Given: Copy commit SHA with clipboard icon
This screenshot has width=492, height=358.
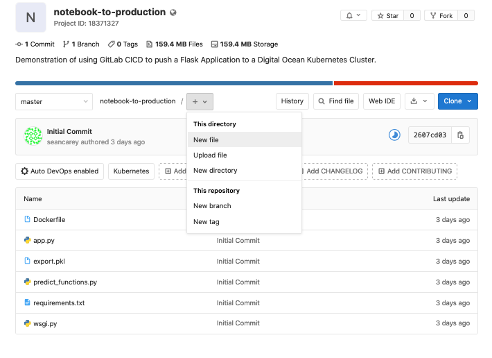Looking at the screenshot, I should pos(460,135).
